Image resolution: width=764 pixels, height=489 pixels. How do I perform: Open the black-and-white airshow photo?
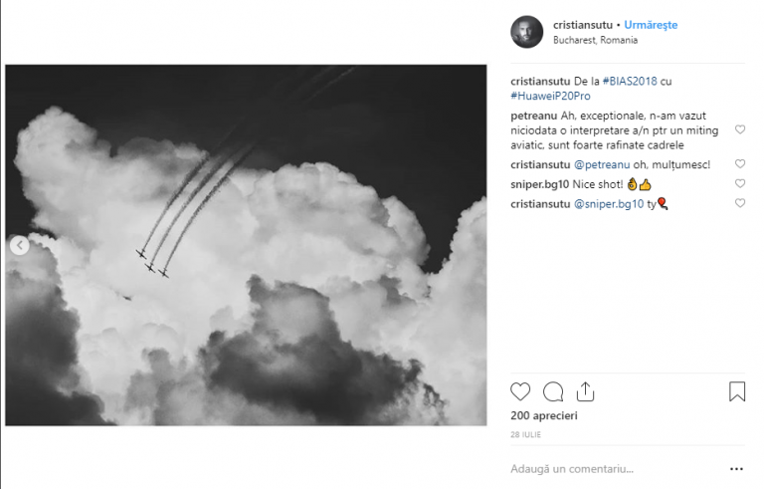[246, 245]
